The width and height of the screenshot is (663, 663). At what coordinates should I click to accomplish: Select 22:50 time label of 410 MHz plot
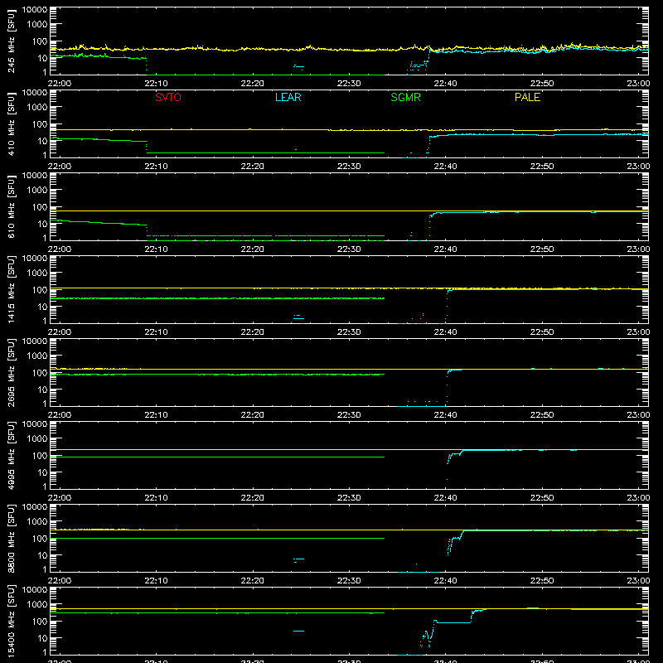pyautogui.click(x=542, y=167)
